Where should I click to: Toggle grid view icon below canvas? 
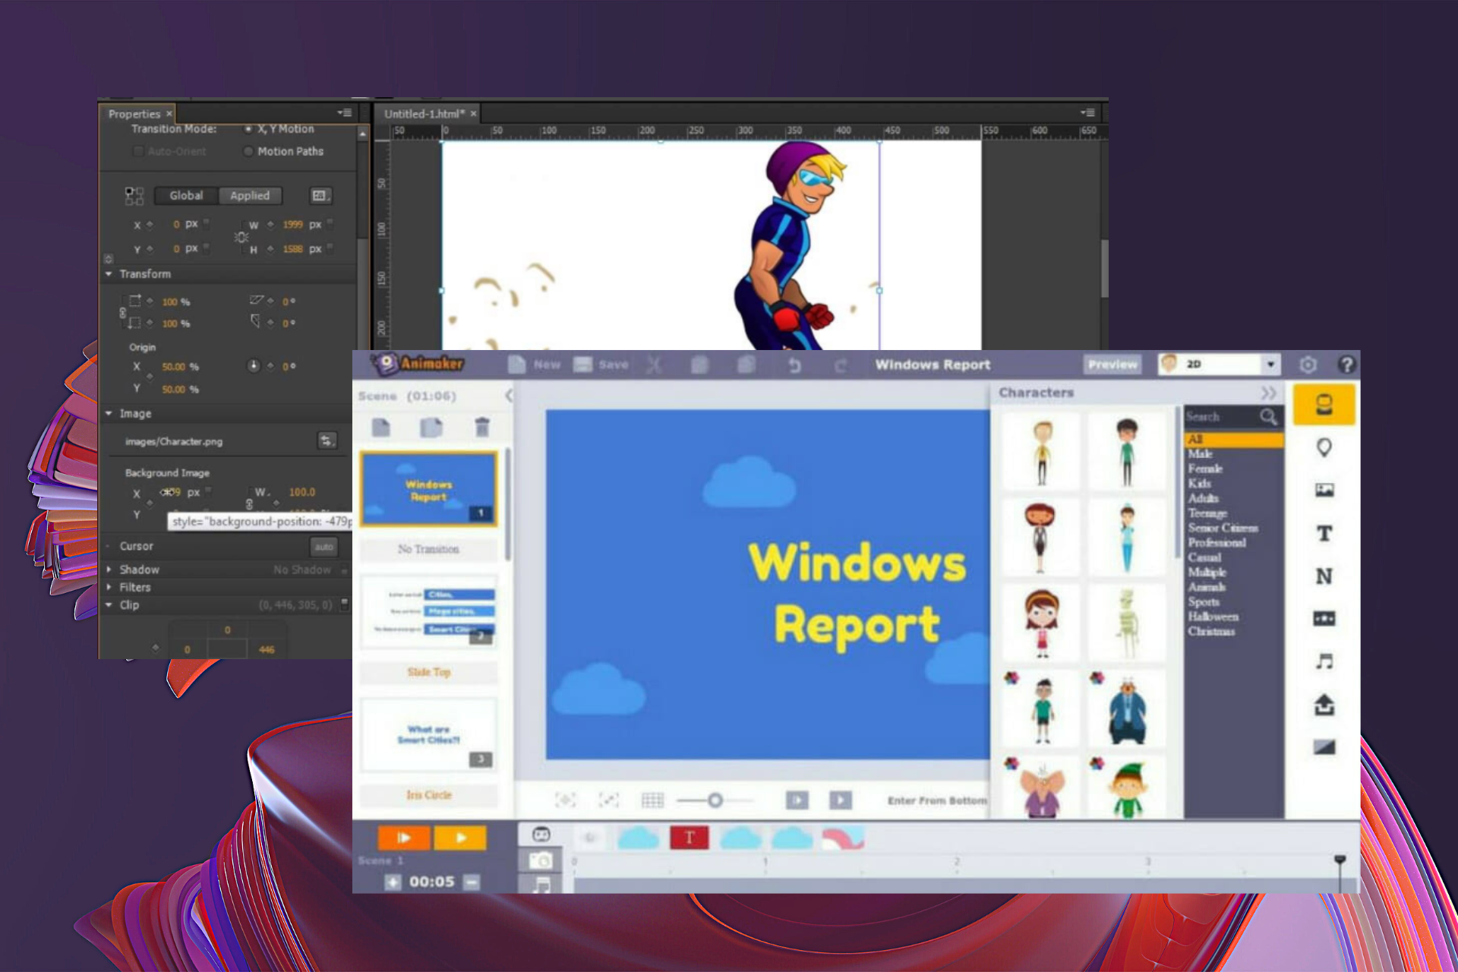[652, 800]
